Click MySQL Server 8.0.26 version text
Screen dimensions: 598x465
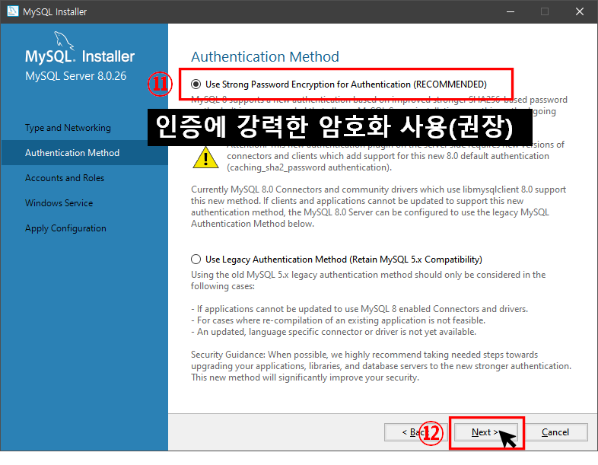[75, 76]
